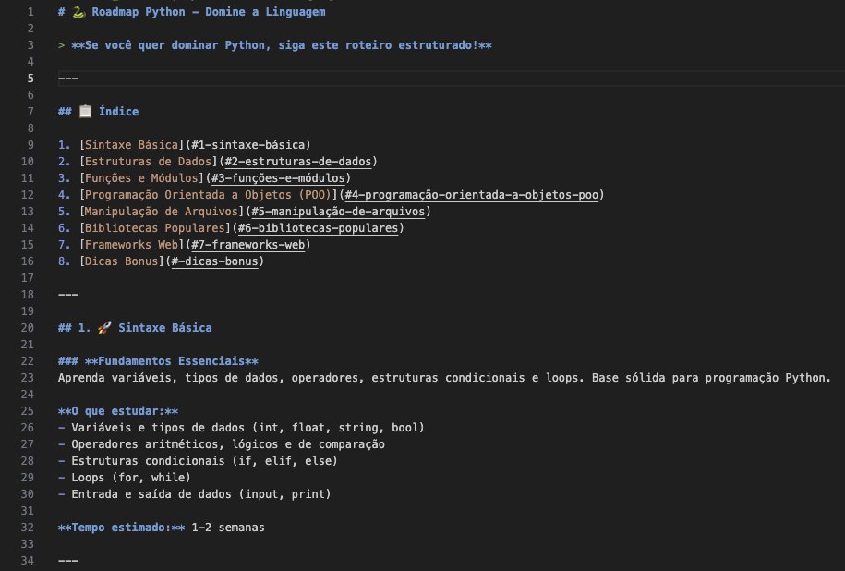Open the '#-dicas-bonus' anchor link
The height and width of the screenshot is (571, 845).
coord(214,262)
